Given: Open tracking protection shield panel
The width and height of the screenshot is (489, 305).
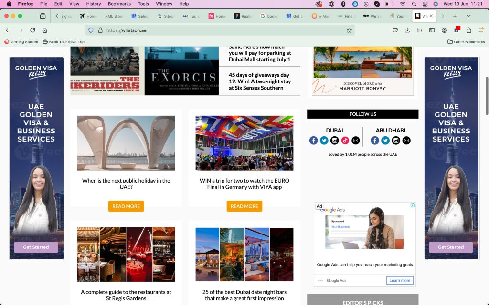Looking at the screenshot, I should 91,30.
